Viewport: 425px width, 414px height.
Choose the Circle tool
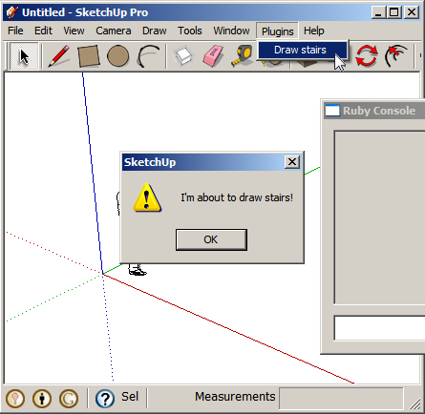118,56
